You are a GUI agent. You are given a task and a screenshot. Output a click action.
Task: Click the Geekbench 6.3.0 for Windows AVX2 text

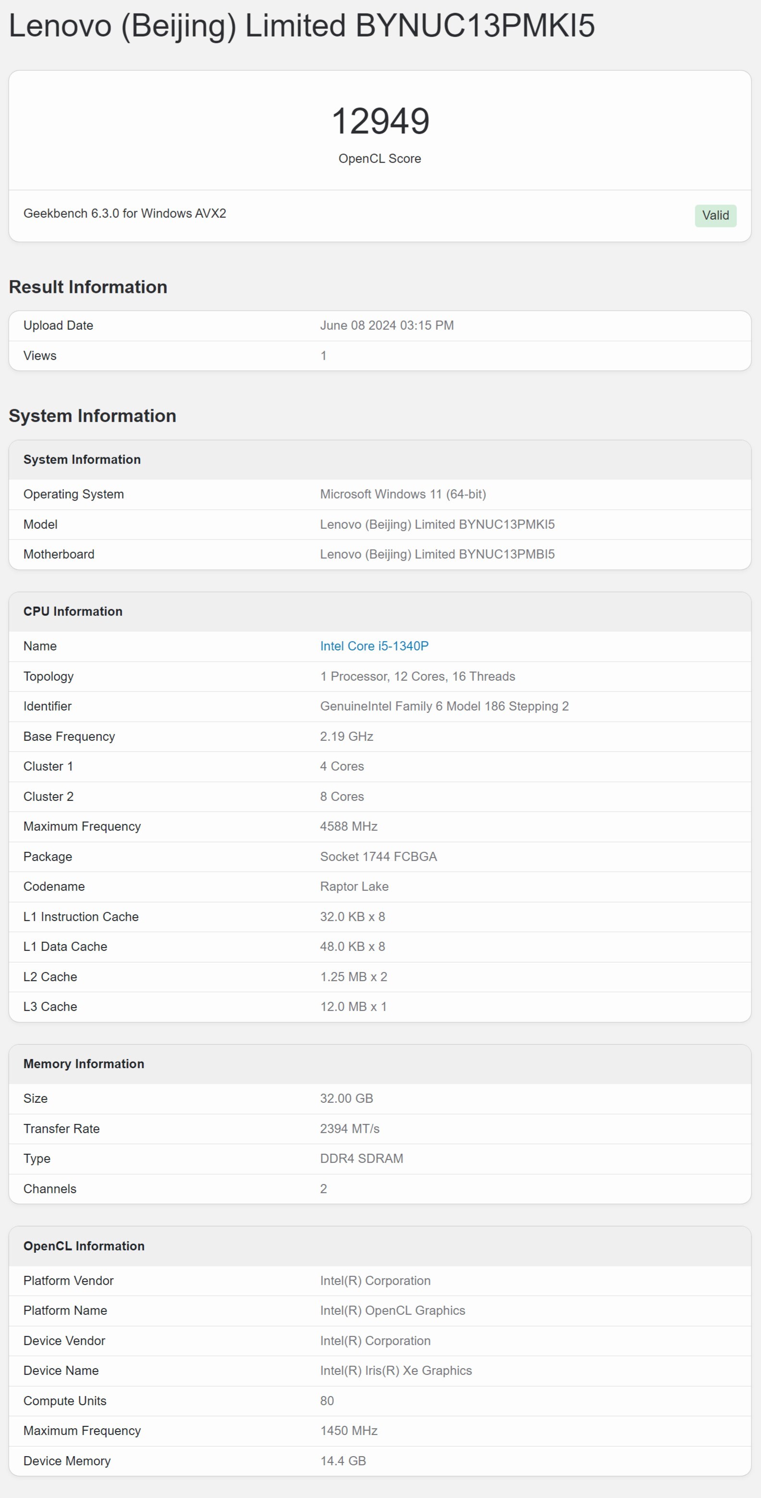point(124,213)
